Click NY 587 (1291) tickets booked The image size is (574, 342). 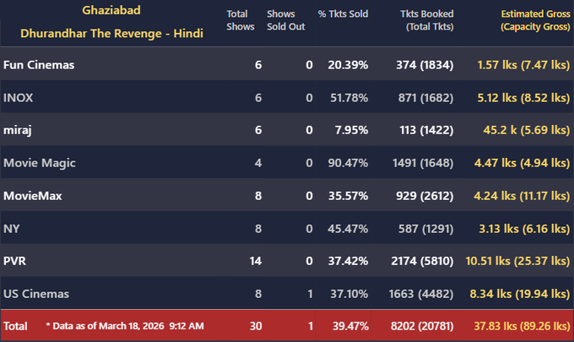(425, 229)
